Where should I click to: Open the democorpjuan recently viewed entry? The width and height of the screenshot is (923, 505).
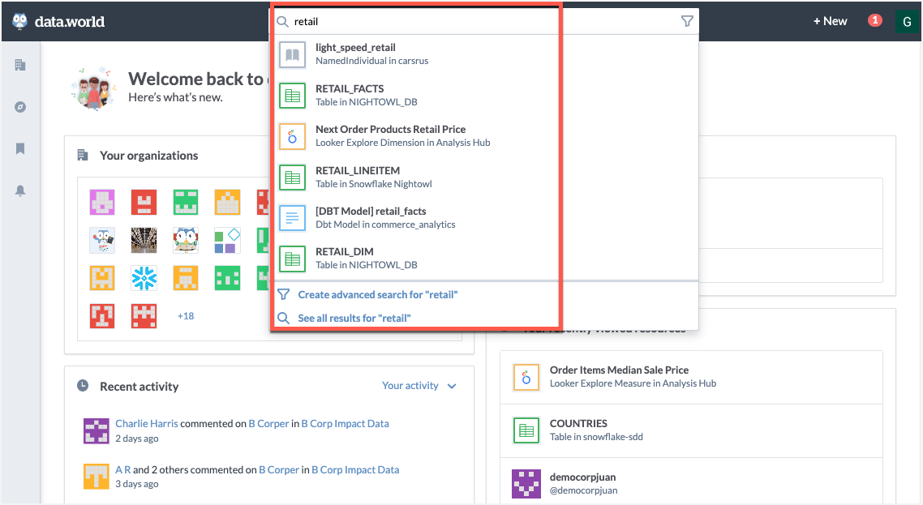(691, 481)
